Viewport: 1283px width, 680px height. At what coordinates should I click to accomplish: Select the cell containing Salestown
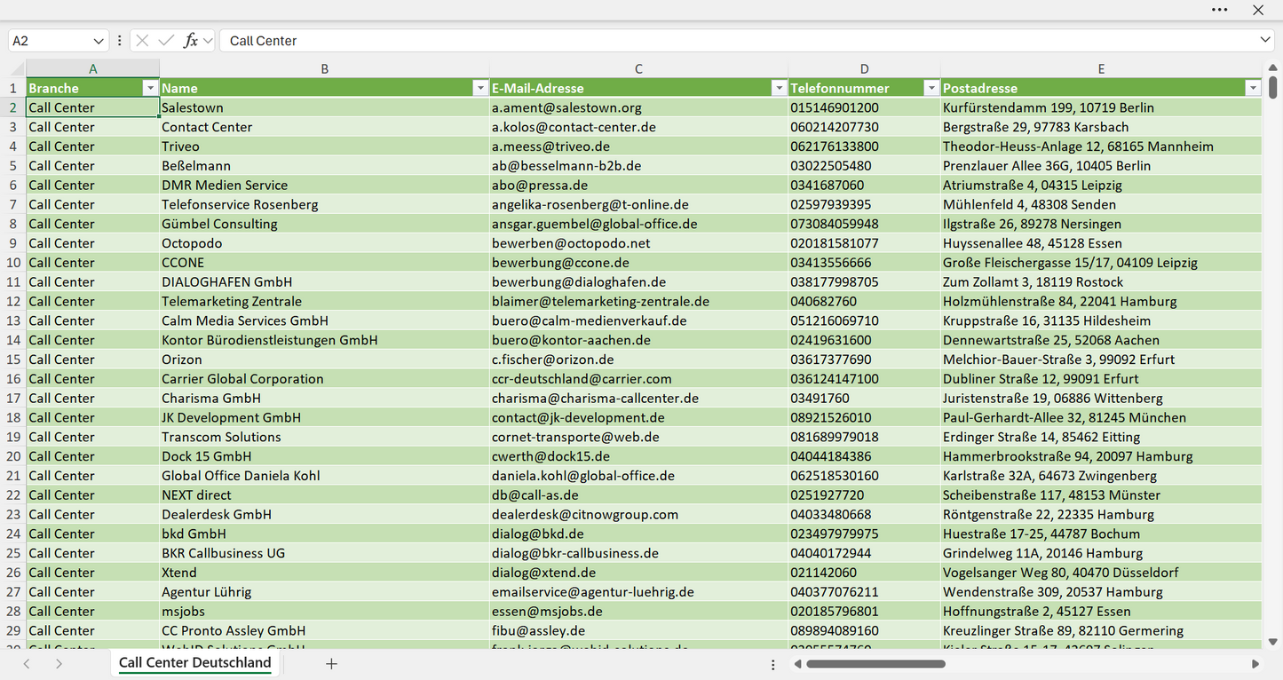click(x=324, y=107)
